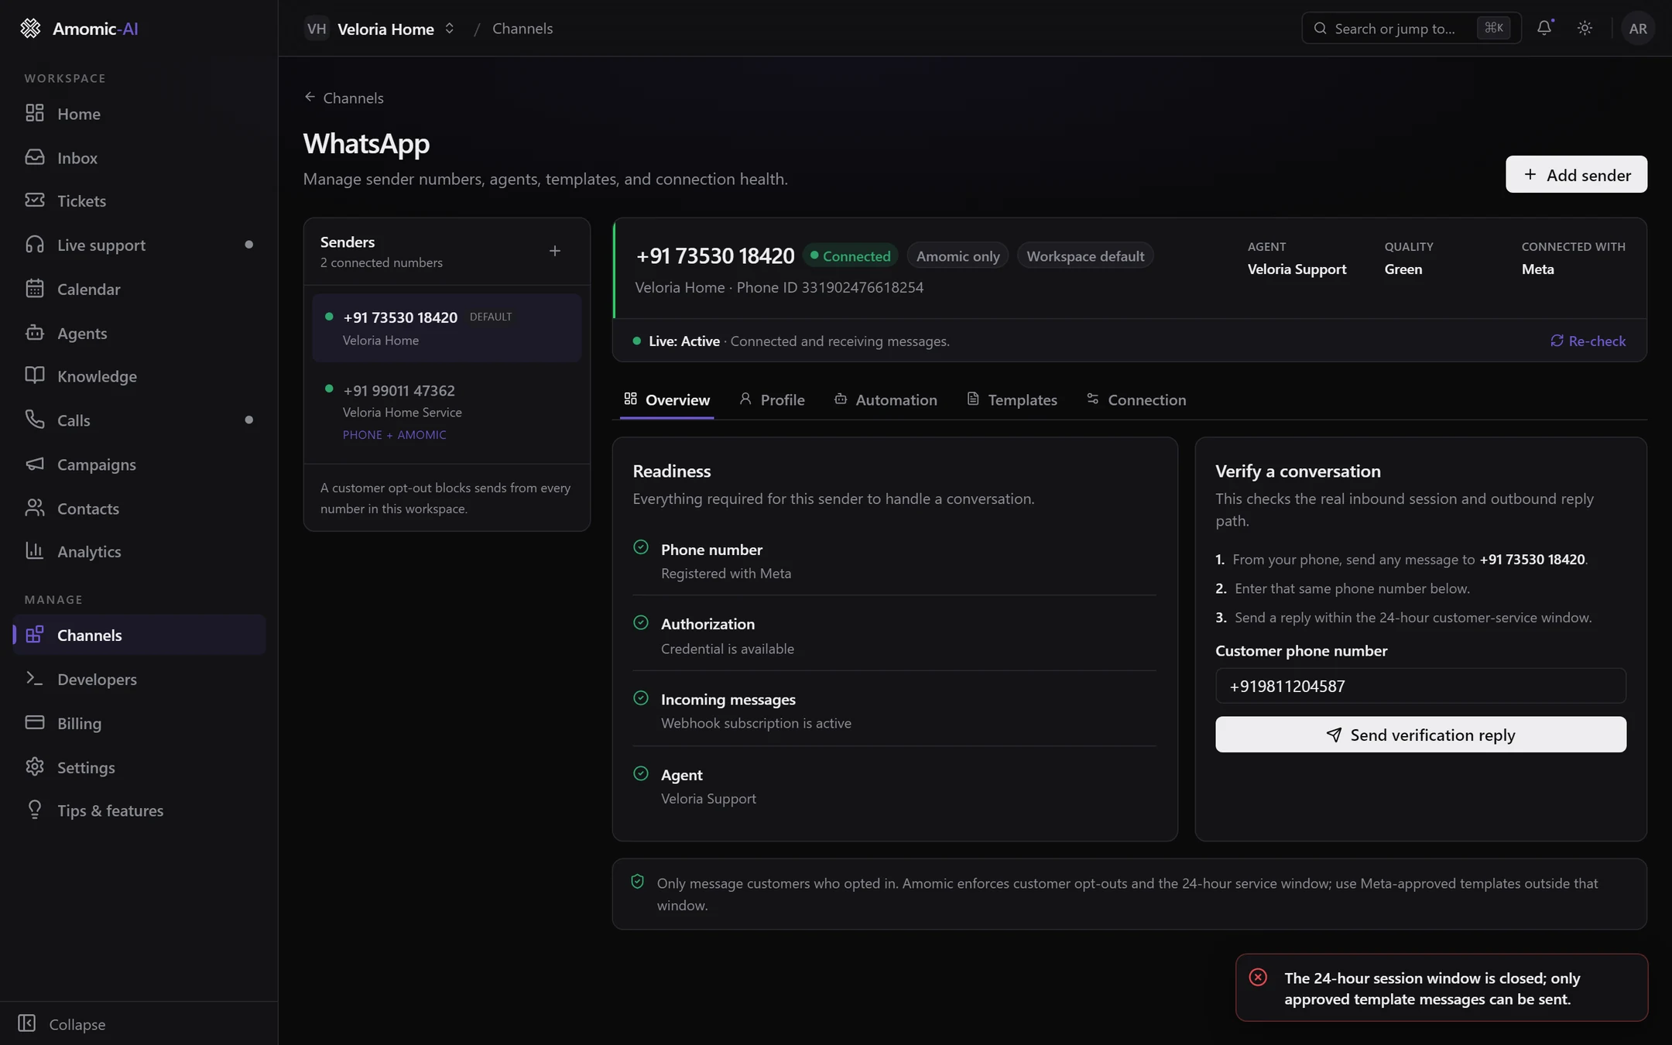Open the Calendar page

point(139,290)
